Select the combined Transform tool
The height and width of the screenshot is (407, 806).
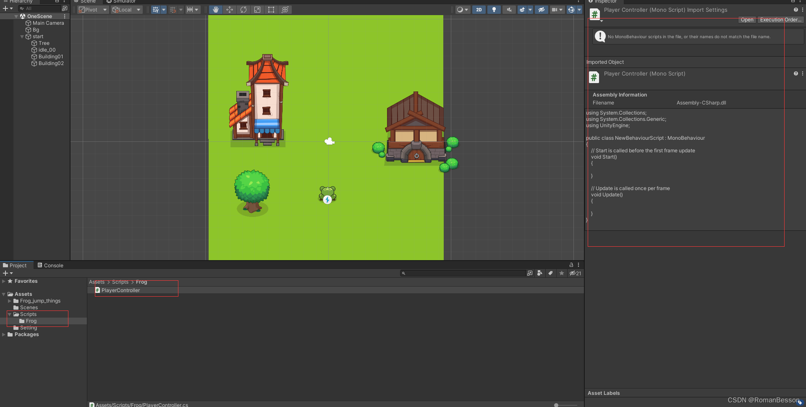click(285, 10)
